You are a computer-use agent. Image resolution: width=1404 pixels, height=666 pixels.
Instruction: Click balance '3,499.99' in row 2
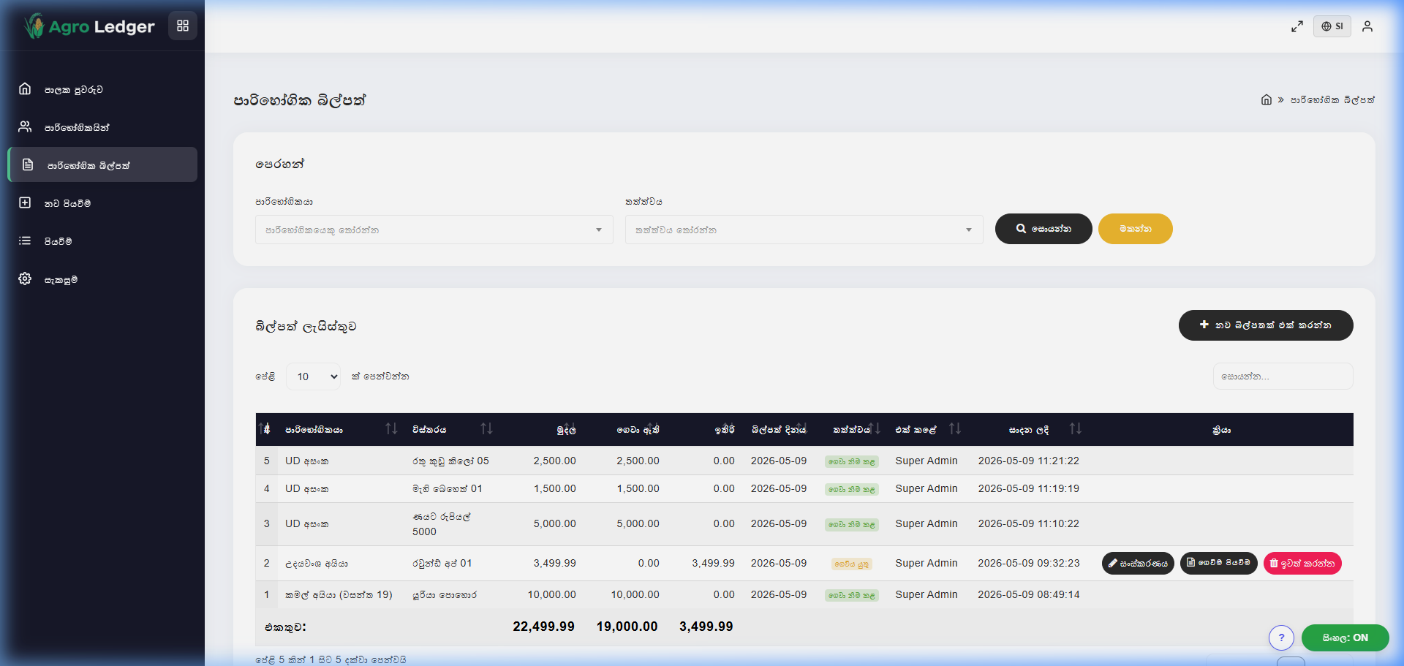713,564
